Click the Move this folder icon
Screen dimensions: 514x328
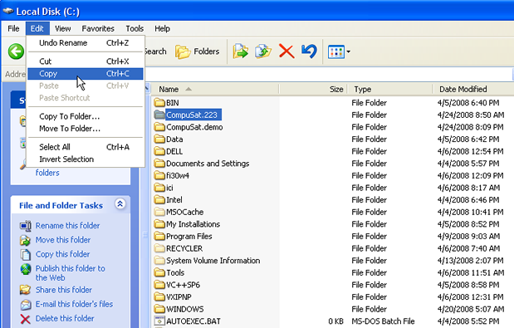coord(25,240)
